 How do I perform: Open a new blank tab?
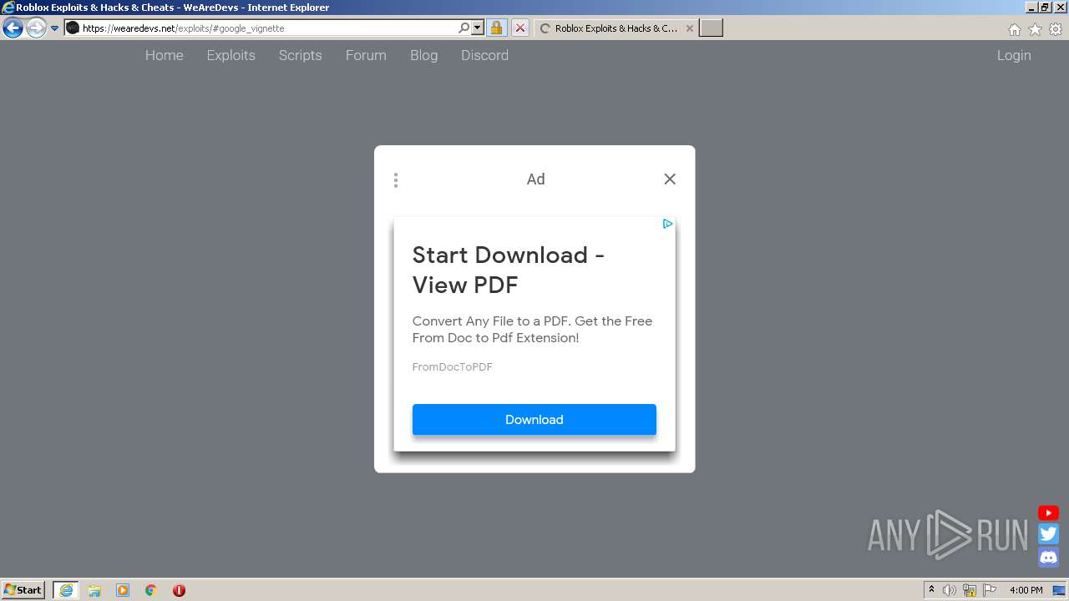tap(711, 28)
